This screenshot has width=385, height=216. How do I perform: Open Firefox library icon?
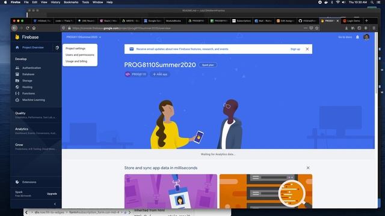(353, 28)
